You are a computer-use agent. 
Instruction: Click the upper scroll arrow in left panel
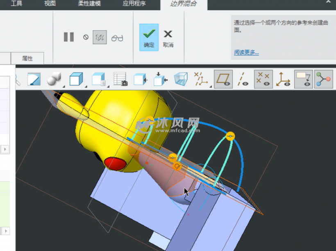[x=5, y=149]
